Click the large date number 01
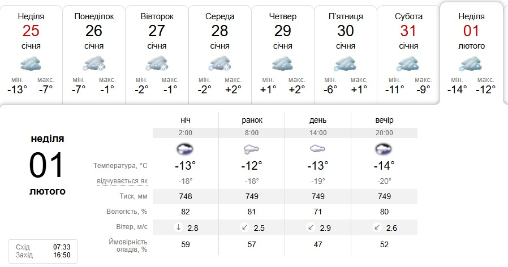Viewport: 508px width, 267px height. coord(48,165)
